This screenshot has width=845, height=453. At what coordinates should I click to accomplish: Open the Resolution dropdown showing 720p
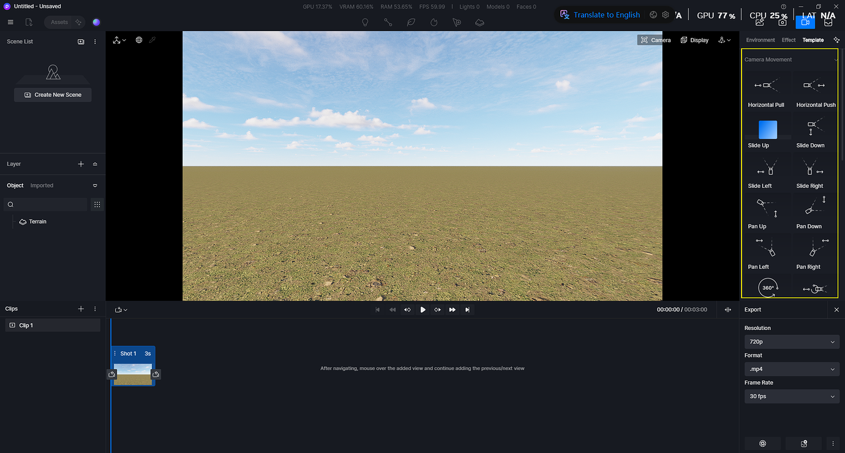(x=792, y=341)
